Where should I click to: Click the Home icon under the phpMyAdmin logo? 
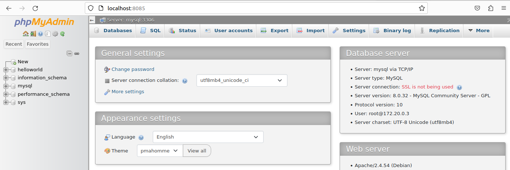pos(26,34)
